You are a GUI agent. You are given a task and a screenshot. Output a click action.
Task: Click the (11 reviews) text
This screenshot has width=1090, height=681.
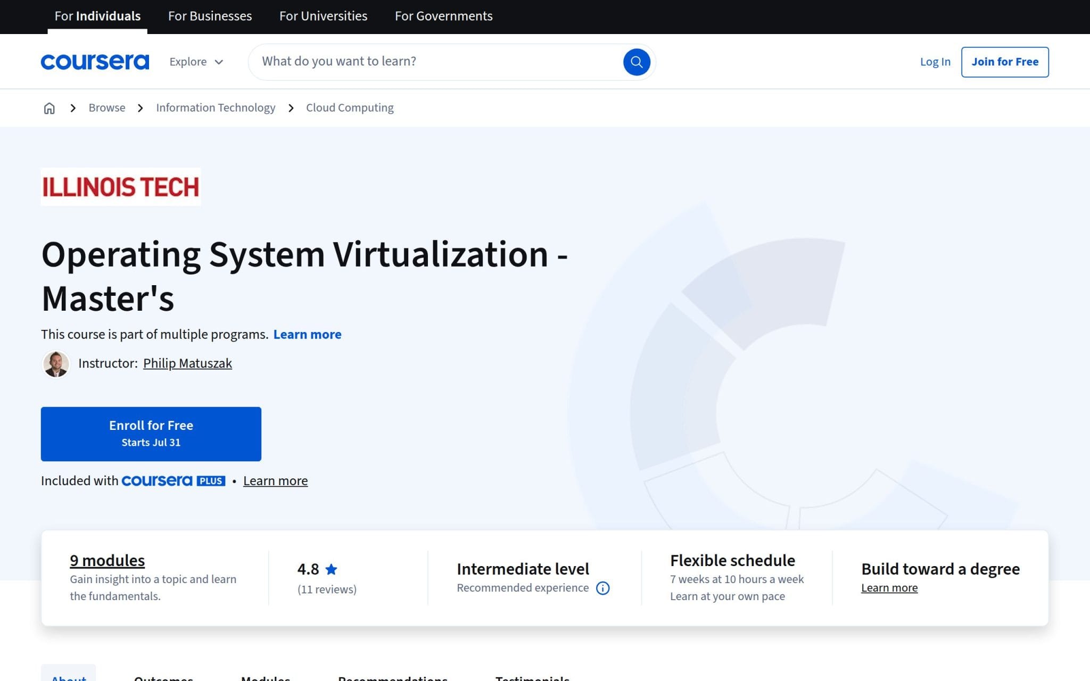(x=327, y=589)
